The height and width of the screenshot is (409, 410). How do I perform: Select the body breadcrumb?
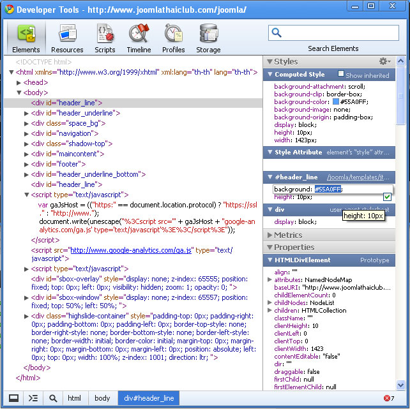(x=102, y=398)
